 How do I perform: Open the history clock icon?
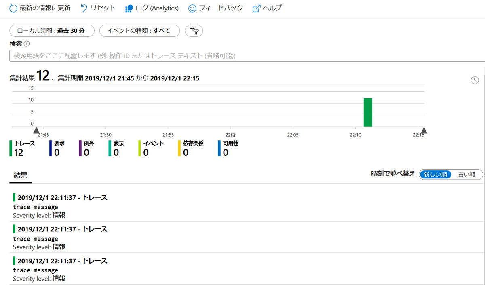[475, 80]
